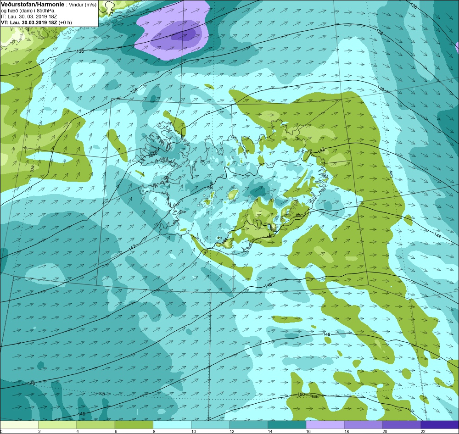Select the 6–8 m/s olive green legend swatch

click(x=134, y=425)
